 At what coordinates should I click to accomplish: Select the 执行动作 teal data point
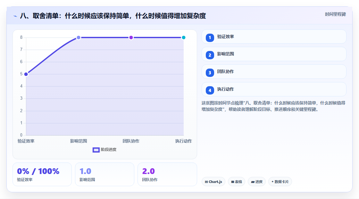(183, 37)
